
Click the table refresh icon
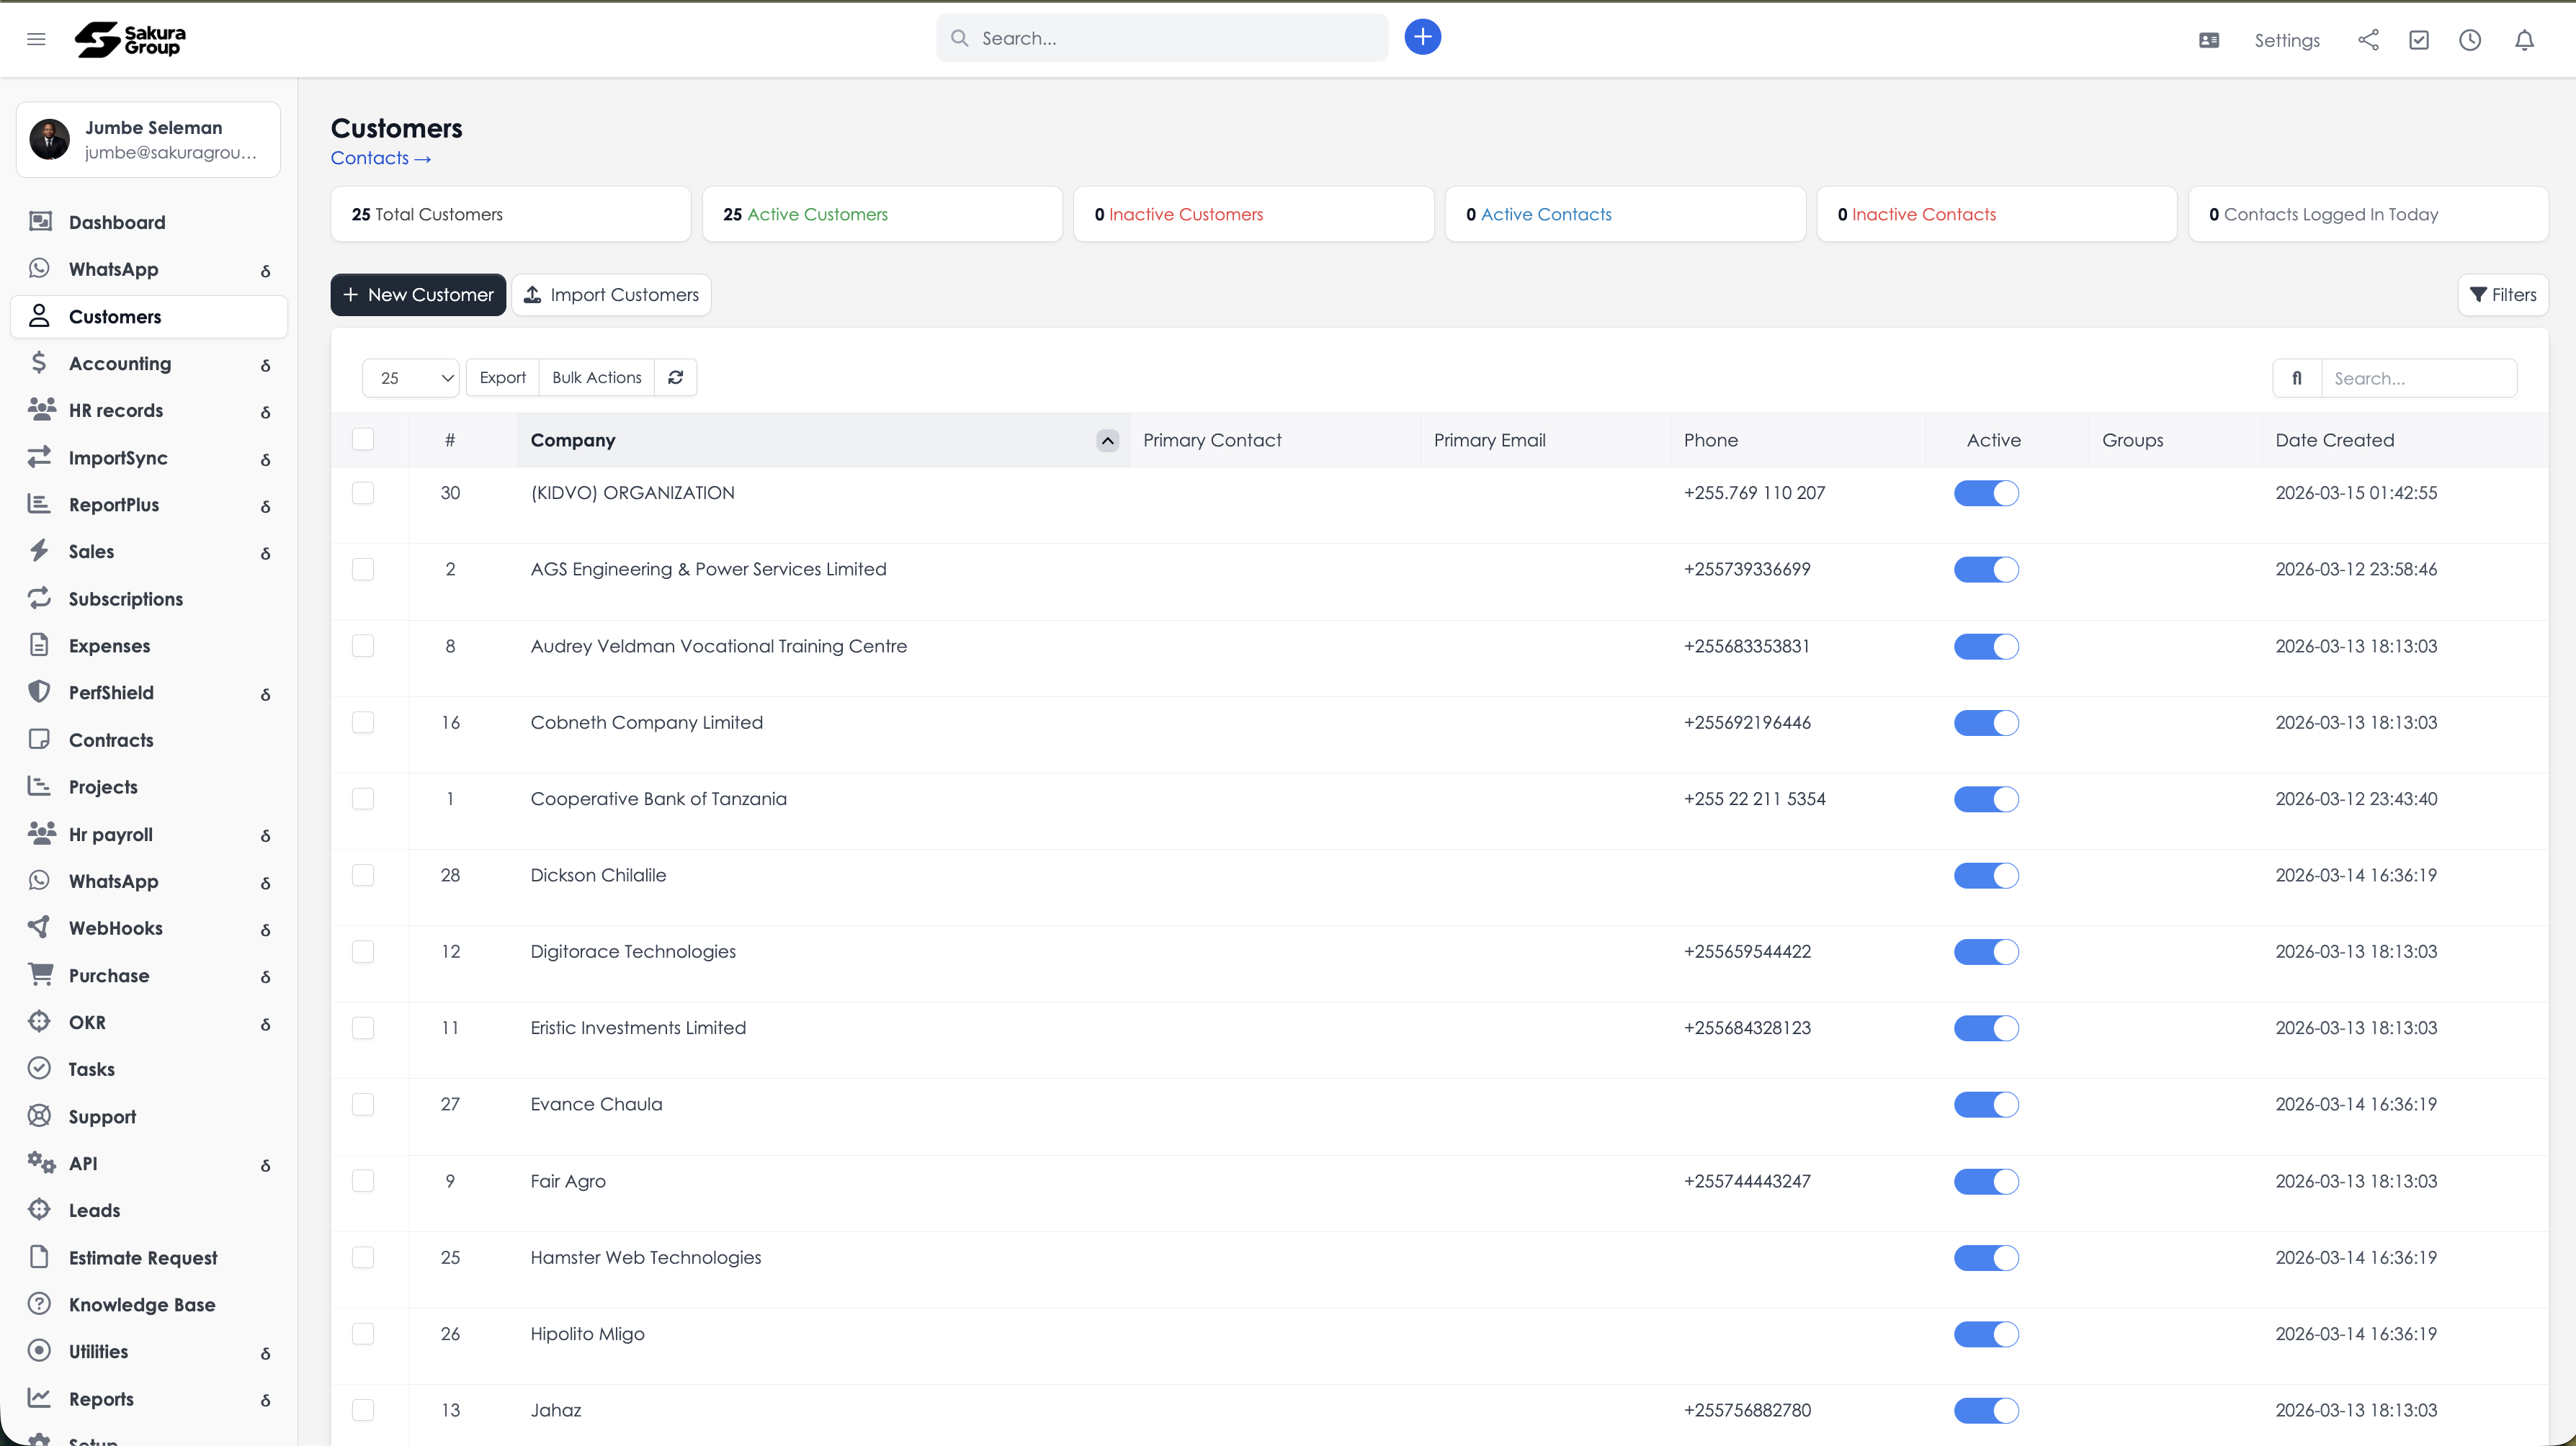(x=676, y=377)
